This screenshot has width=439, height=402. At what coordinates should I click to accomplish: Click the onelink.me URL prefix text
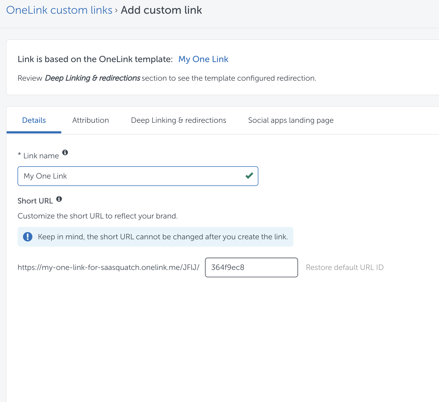[108, 267]
